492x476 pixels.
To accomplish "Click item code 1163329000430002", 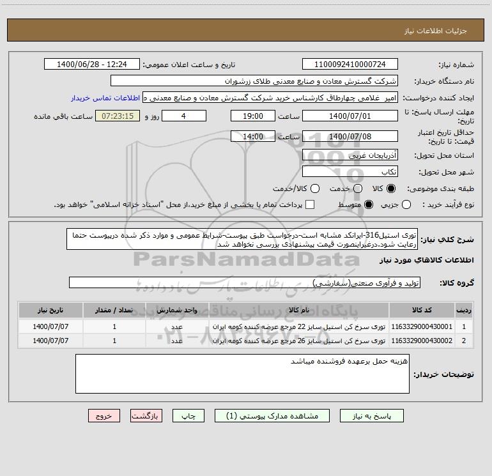I will 422,341.
